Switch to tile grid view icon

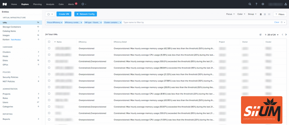265,14
